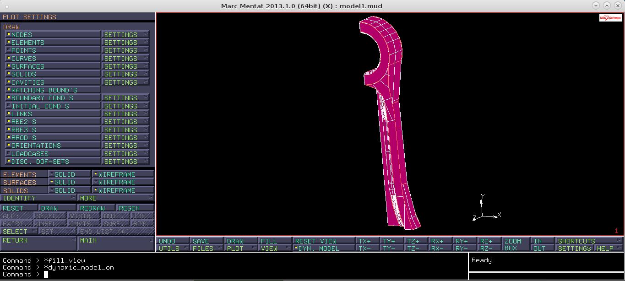This screenshot has height=281, width=625.
Task: Click the MSC Software logo
Action: [611, 18]
